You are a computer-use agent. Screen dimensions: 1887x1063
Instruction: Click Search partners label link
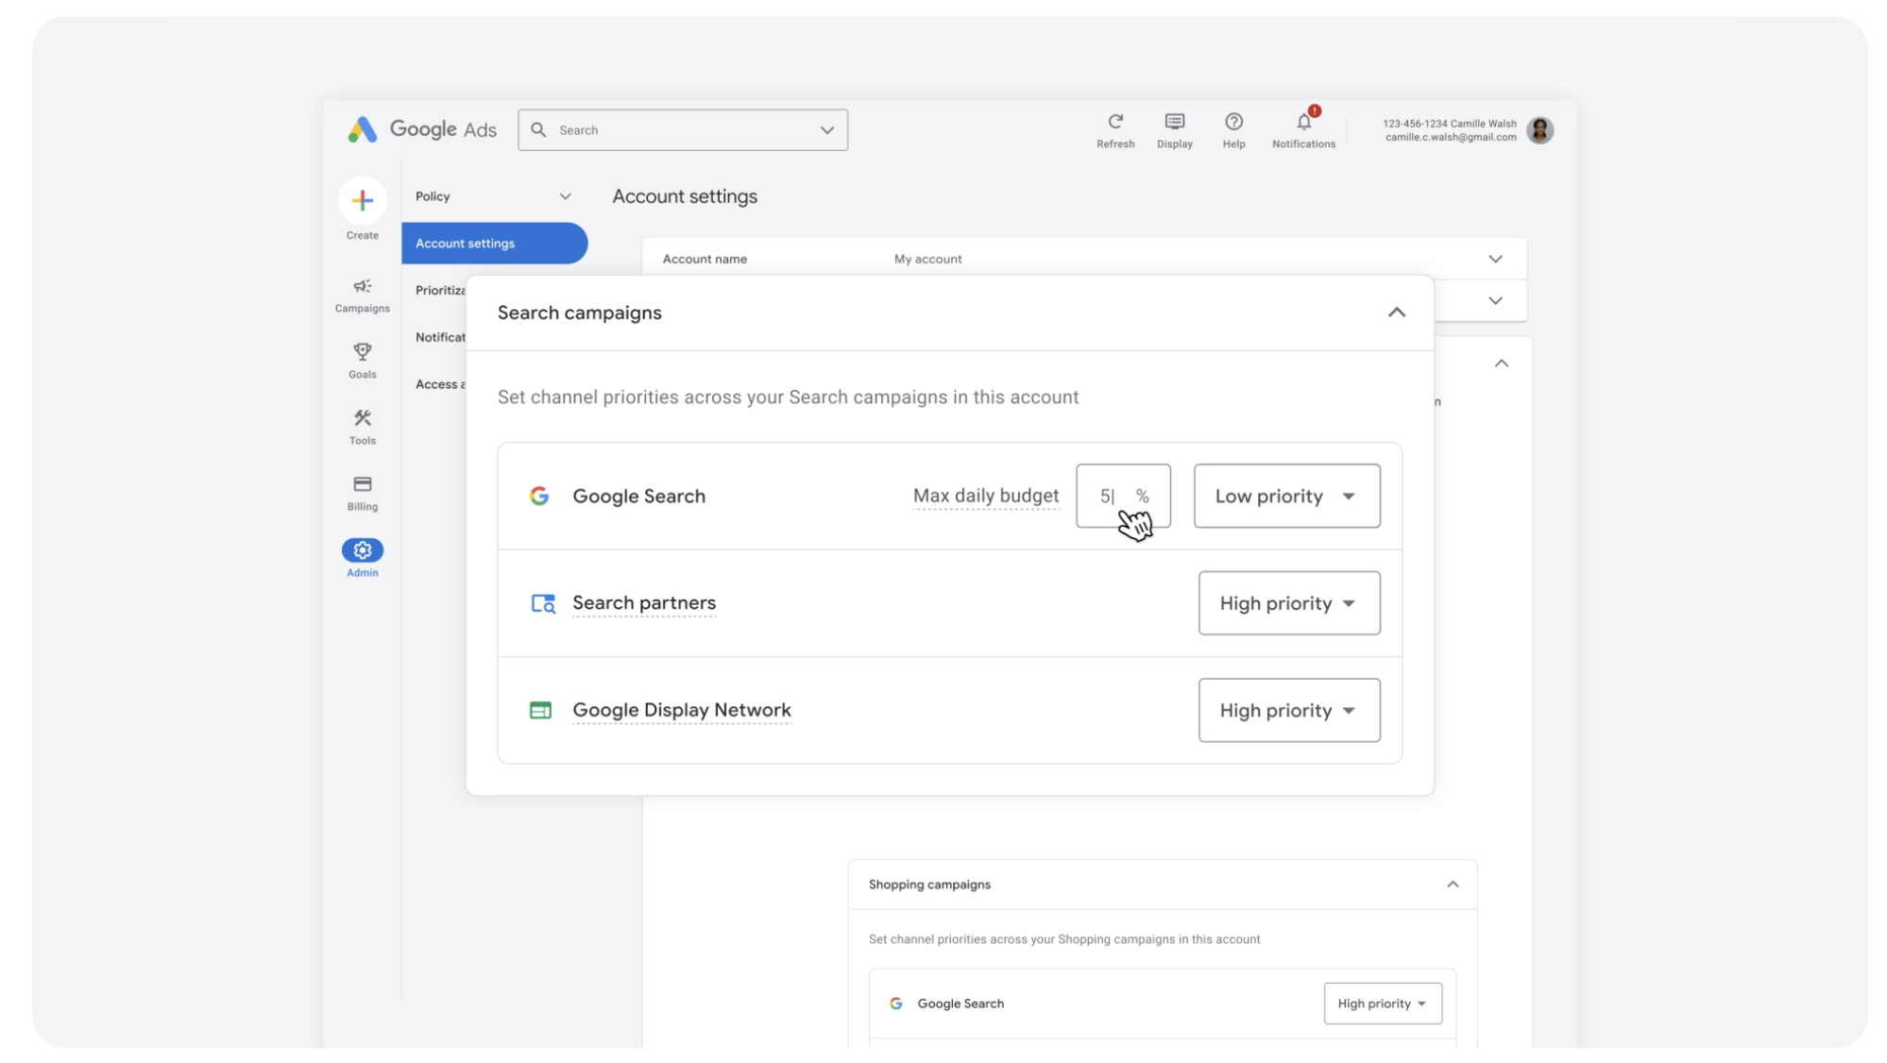click(x=644, y=602)
